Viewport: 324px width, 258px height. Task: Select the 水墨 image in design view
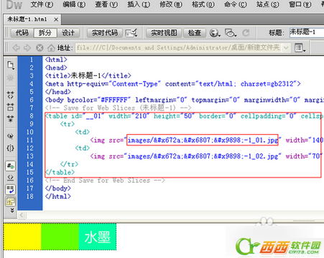[98, 236]
